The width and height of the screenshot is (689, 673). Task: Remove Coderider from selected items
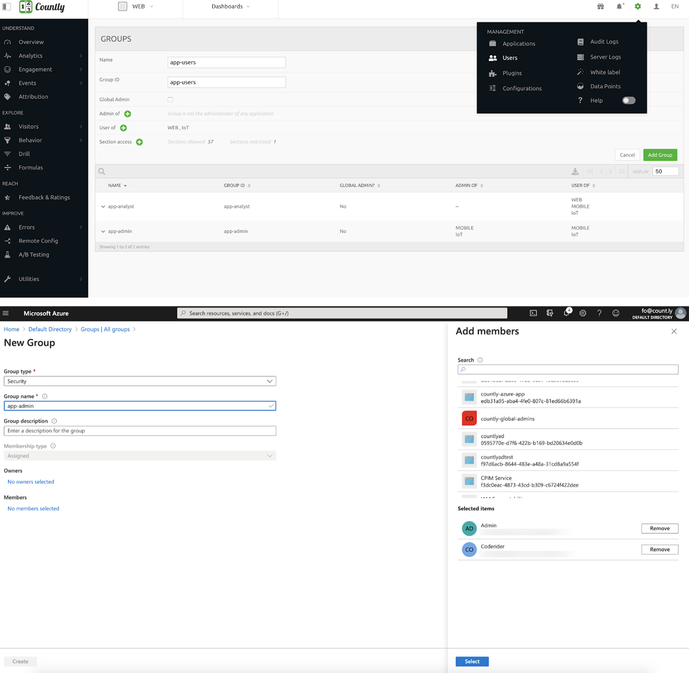[x=660, y=550]
